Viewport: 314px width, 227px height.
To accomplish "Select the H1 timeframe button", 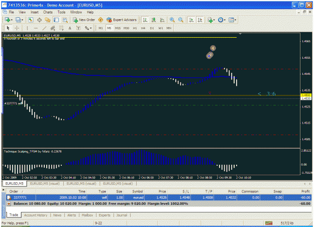I will click(x=135, y=28).
